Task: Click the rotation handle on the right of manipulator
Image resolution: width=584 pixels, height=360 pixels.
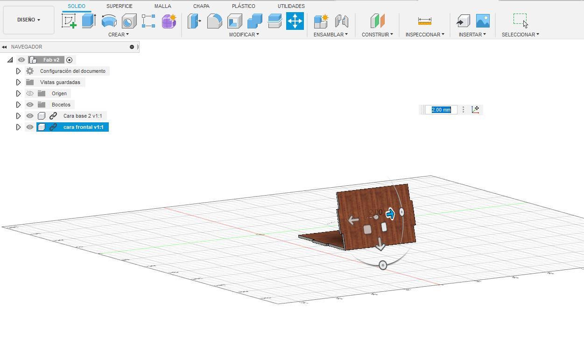Action: [401, 212]
